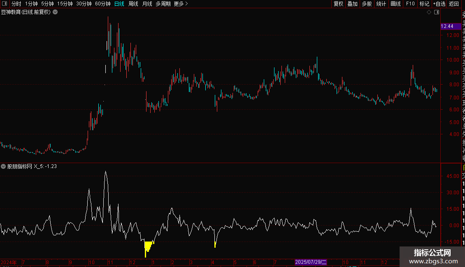Click the 45.00 level on indicator axis

coord(453,176)
